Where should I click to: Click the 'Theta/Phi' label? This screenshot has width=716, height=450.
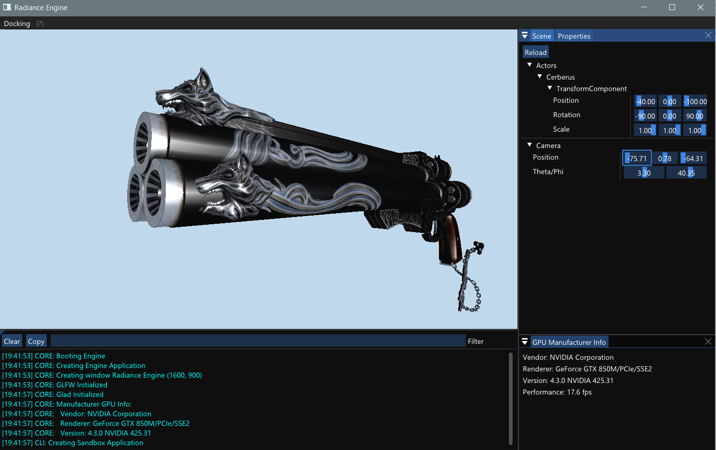[x=548, y=172]
